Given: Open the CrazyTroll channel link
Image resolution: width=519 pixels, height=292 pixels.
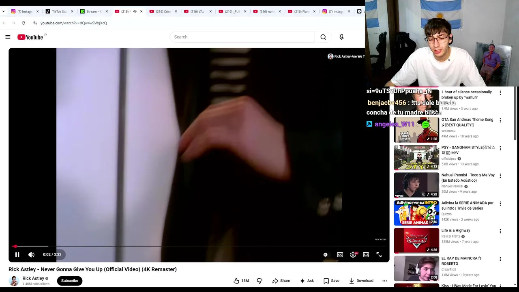Looking at the screenshot, I should click(449, 269).
